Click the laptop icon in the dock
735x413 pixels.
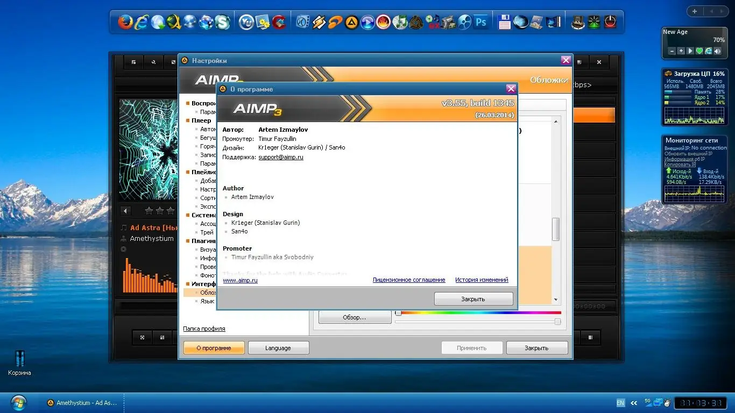537,22
